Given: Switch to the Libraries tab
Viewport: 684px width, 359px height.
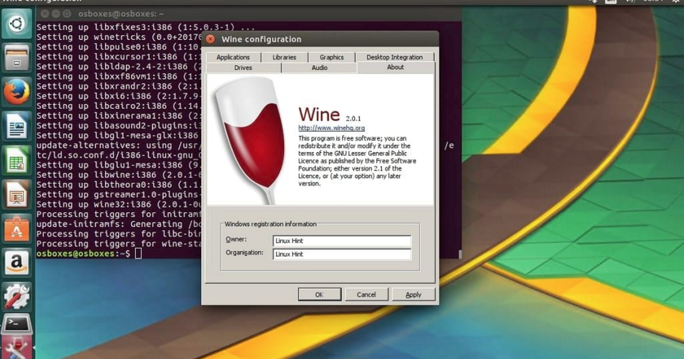Looking at the screenshot, I should coord(284,57).
